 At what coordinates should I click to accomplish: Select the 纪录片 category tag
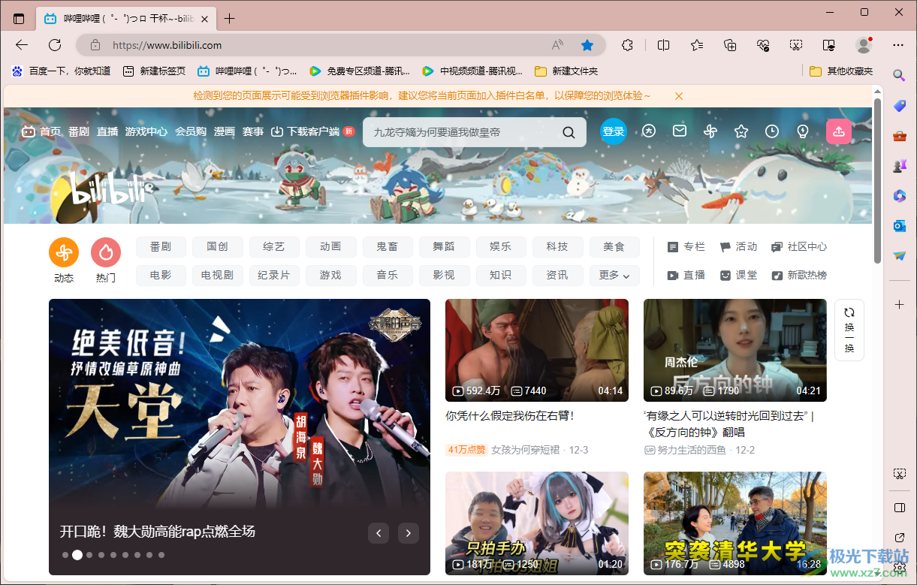274,276
